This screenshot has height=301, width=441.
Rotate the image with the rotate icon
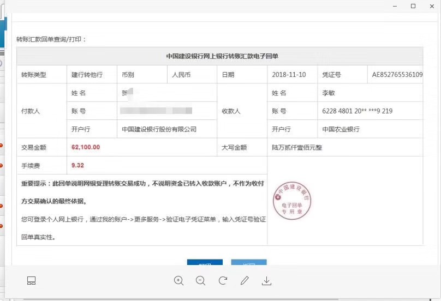click(223, 280)
